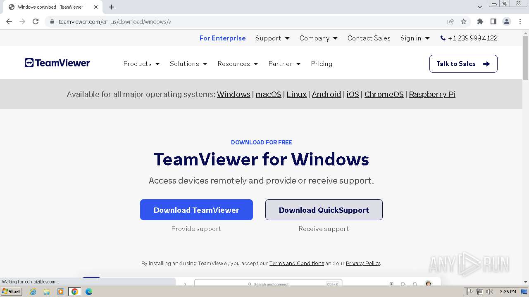529x297 pixels.
Task: Click the phone number +1 239 999 4122
Action: [469, 38]
